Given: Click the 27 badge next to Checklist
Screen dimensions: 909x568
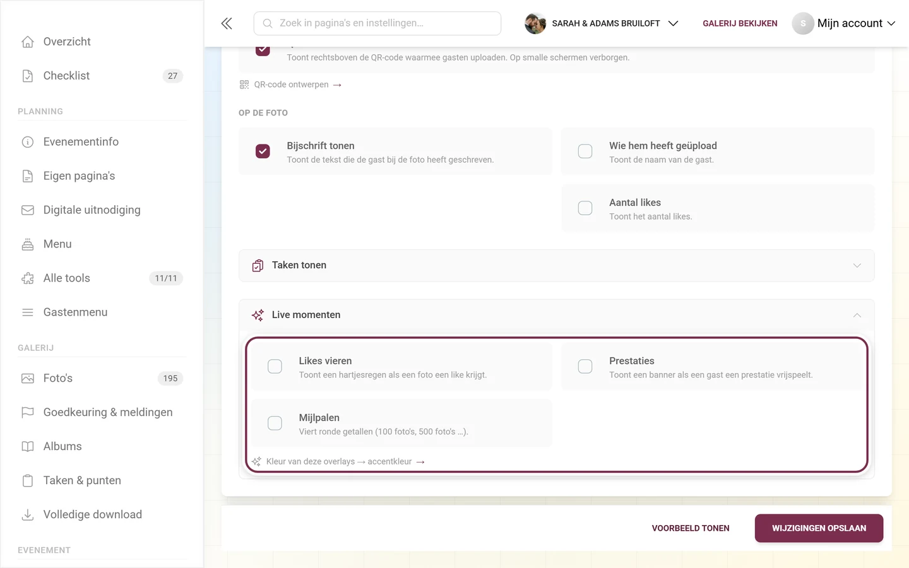Looking at the screenshot, I should coord(173,76).
